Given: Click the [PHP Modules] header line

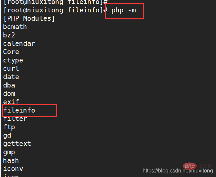Looking at the screenshot, I should point(29,19).
